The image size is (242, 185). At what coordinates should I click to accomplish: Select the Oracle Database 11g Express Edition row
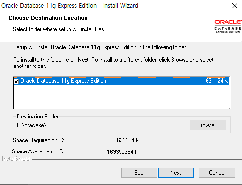tap(121, 81)
